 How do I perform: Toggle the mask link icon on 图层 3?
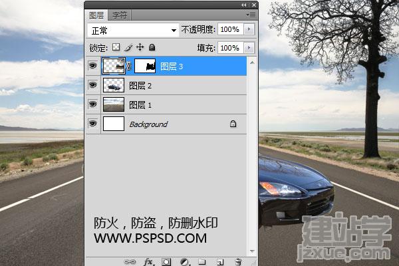click(x=129, y=66)
